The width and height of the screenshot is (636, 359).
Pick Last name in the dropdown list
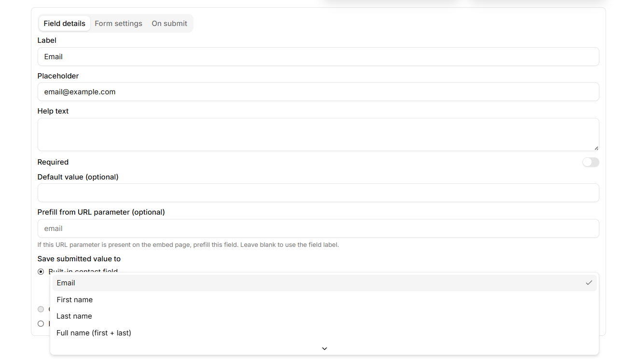click(324, 316)
